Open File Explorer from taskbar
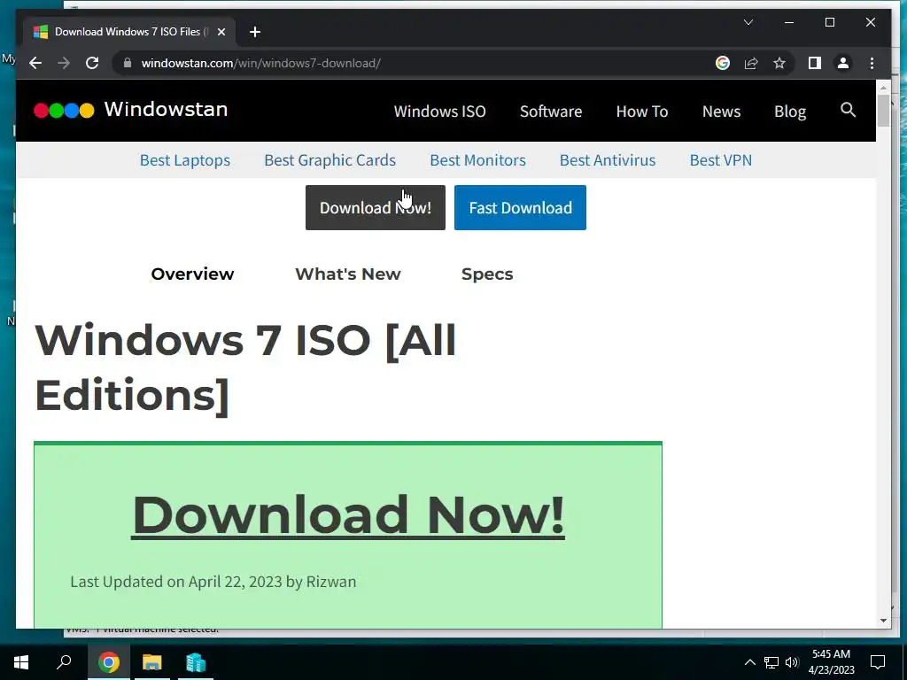Screen dimensions: 907x680 152,662
